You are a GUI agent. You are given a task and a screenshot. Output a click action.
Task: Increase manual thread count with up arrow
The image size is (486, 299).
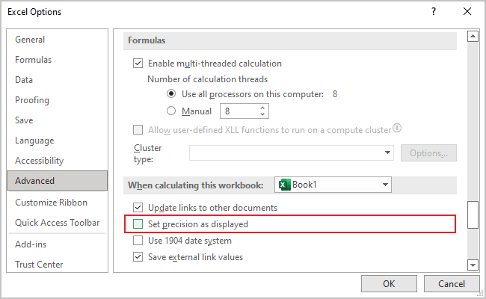(x=262, y=108)
